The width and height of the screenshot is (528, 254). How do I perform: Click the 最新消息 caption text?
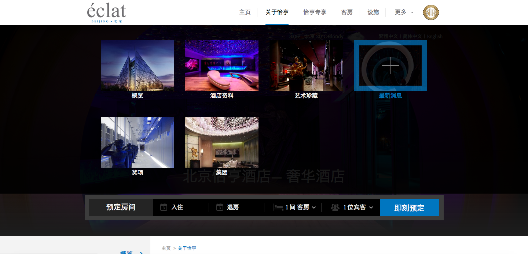click(390, 96)
